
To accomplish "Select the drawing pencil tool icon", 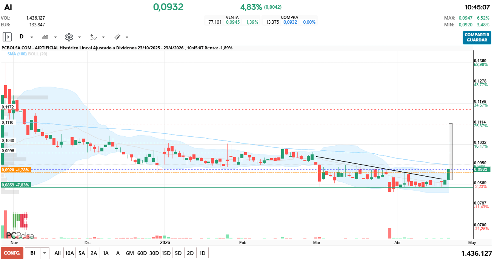I will click(117, 37).
